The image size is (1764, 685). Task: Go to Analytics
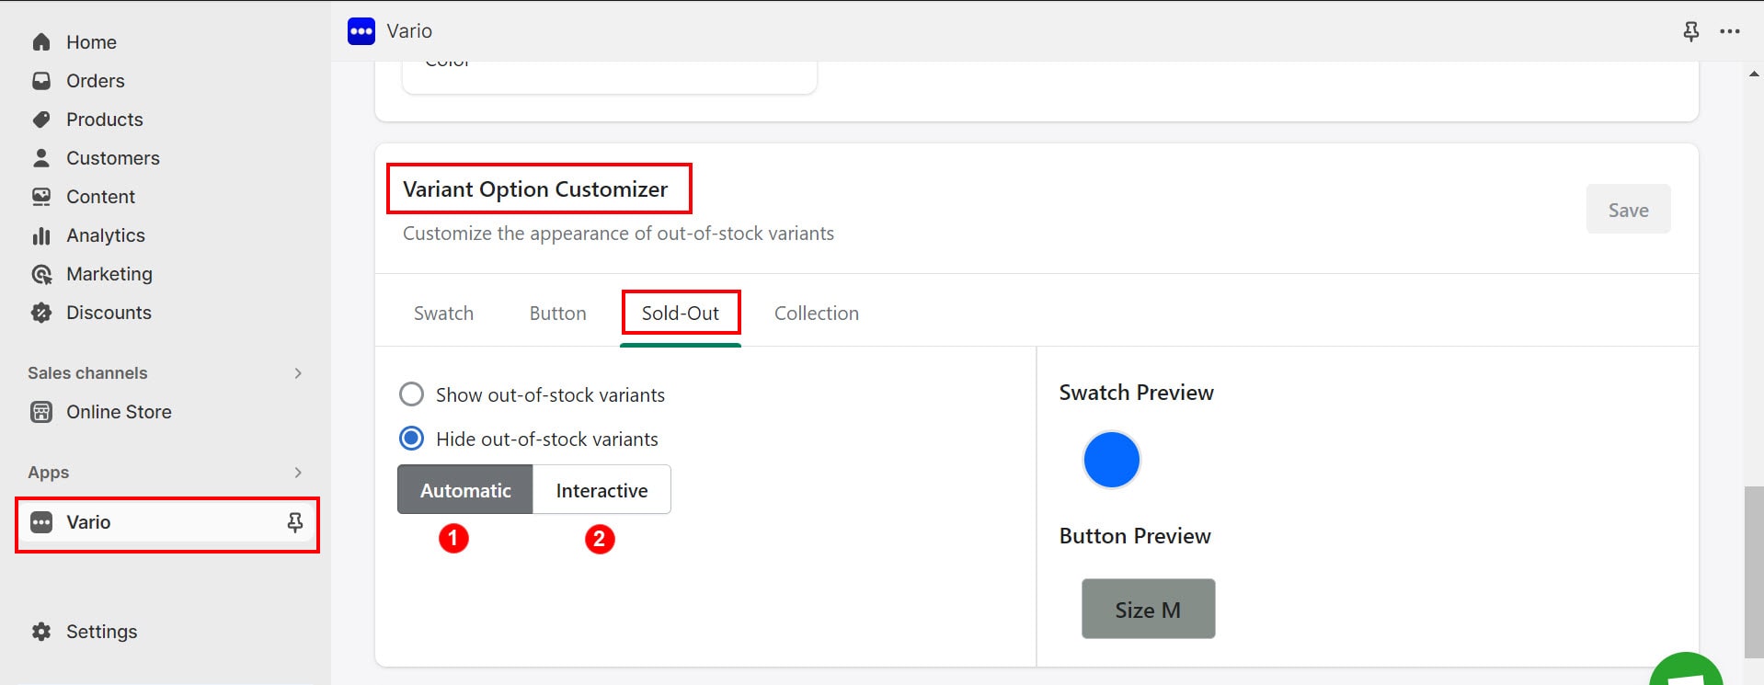(106, 235)
